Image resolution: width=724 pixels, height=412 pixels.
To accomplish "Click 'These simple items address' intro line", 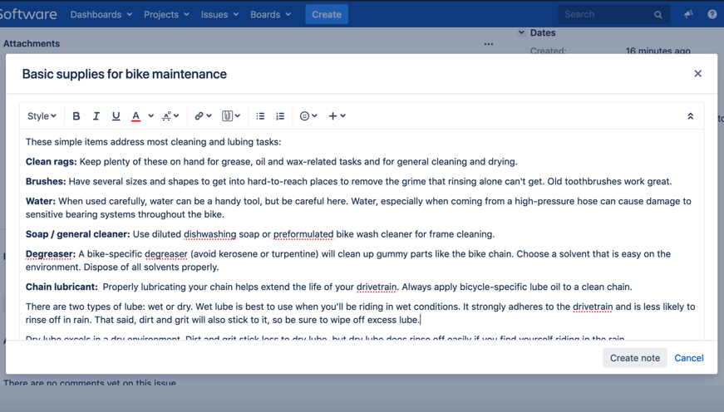I will click(153, 142).
